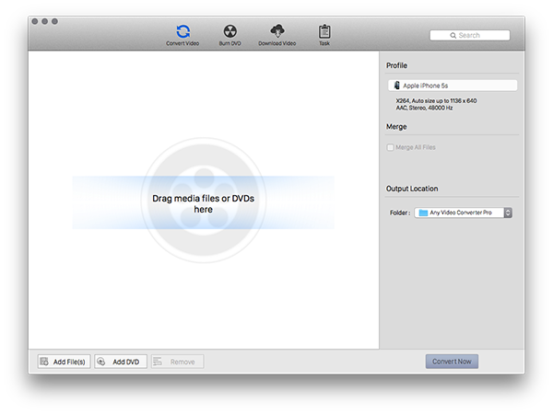Screen dimensions: 553x414
Task: Open the Convert Video section
Action: coord(183,33)
